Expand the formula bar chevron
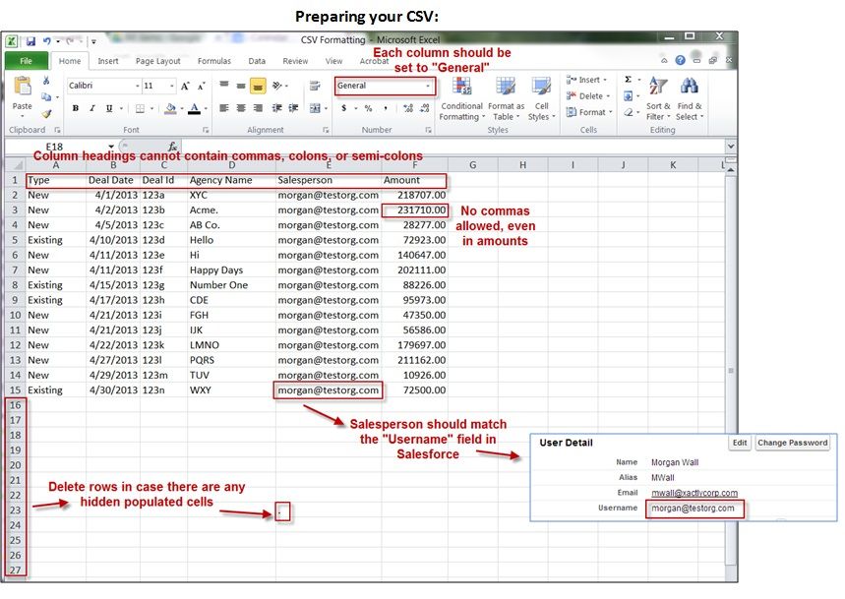 730,146
